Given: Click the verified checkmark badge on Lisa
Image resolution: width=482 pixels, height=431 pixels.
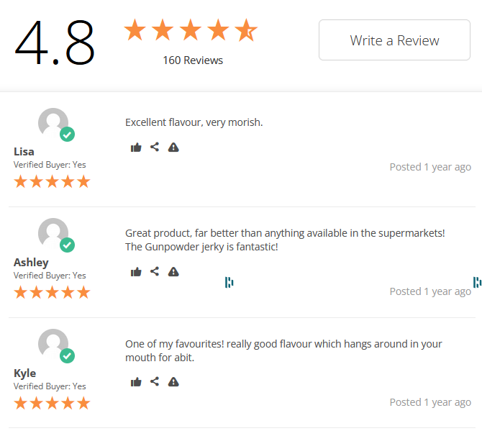Looking at the screenshot, I should pyautogui.click(x=68, y=135).
